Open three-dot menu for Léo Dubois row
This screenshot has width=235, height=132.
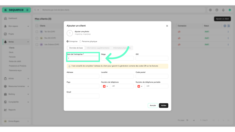point(228,45)
